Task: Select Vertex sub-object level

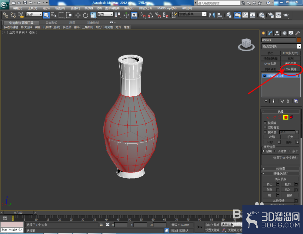Action: coord(268,117)
